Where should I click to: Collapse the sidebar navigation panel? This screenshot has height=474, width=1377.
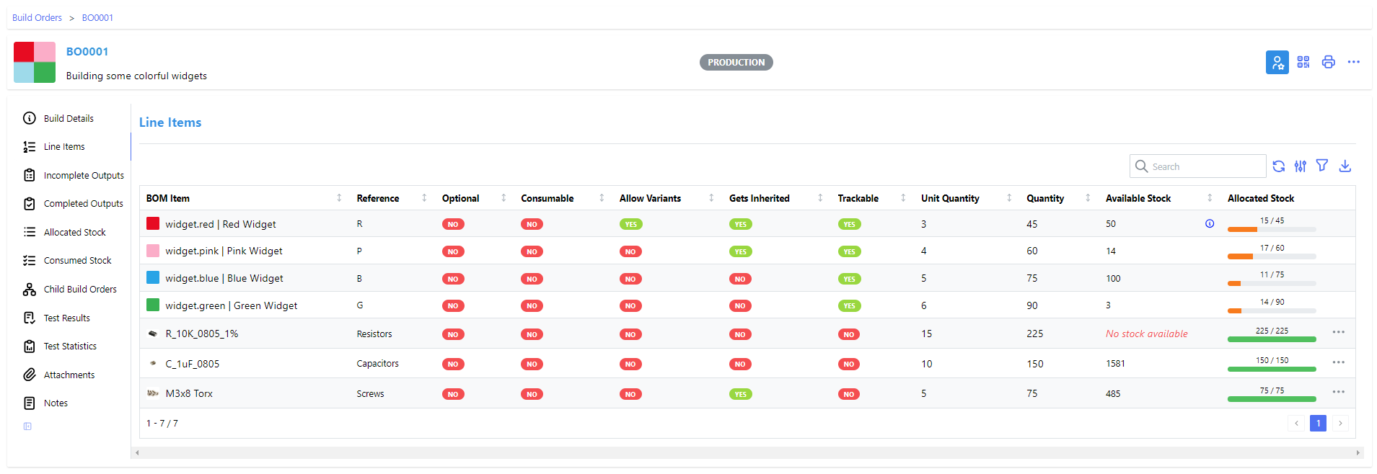pyautogui.click(x=27, y=426)
